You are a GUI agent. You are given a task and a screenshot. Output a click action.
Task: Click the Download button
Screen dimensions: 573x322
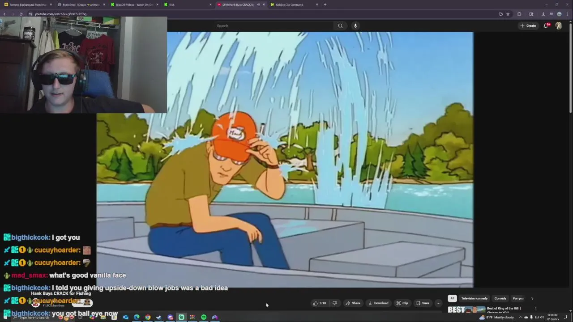pos(378,303)
